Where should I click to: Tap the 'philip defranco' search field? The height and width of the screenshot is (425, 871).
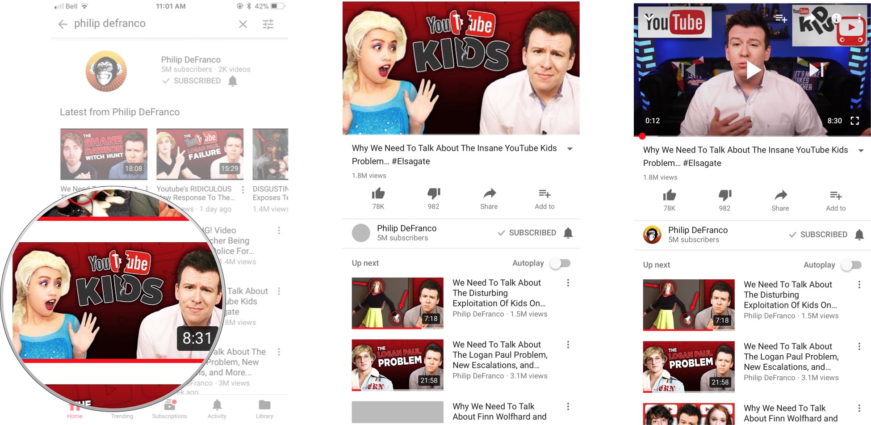[x=110, y=24]
